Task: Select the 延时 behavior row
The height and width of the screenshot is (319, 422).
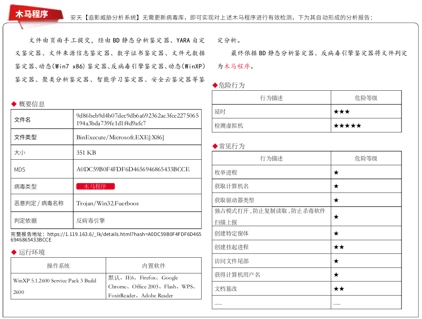Action: [307, 111]
